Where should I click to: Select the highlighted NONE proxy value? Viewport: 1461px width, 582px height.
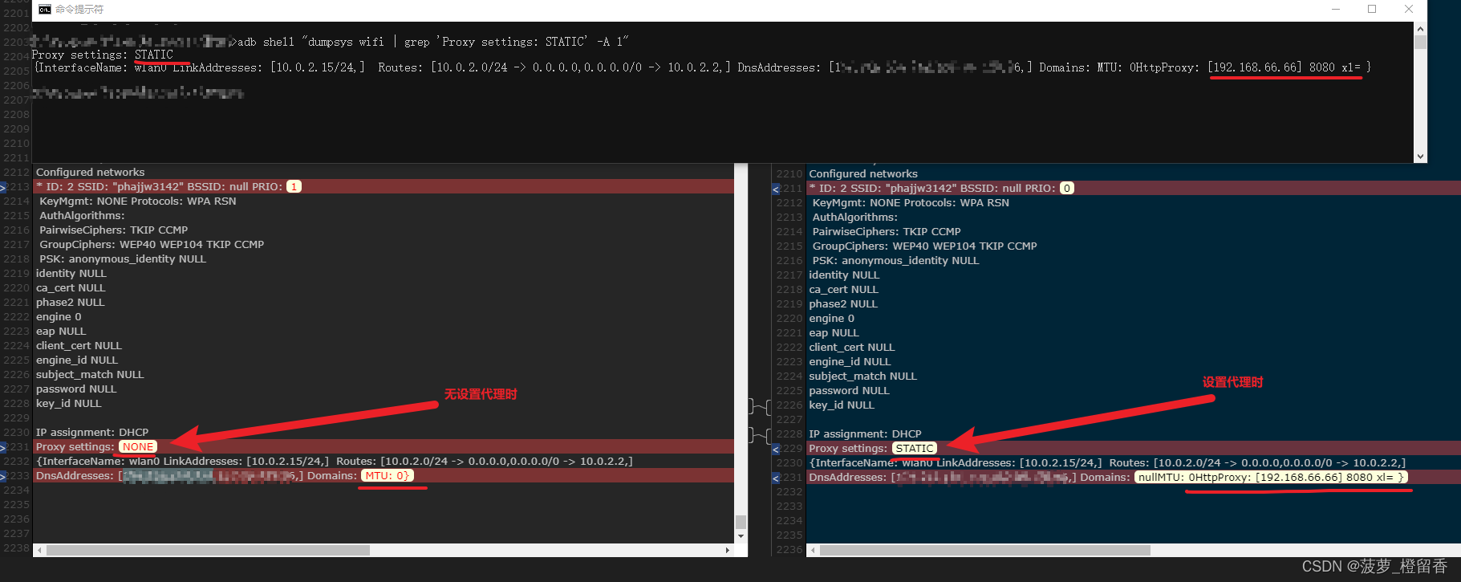click(x=138, y=447)
